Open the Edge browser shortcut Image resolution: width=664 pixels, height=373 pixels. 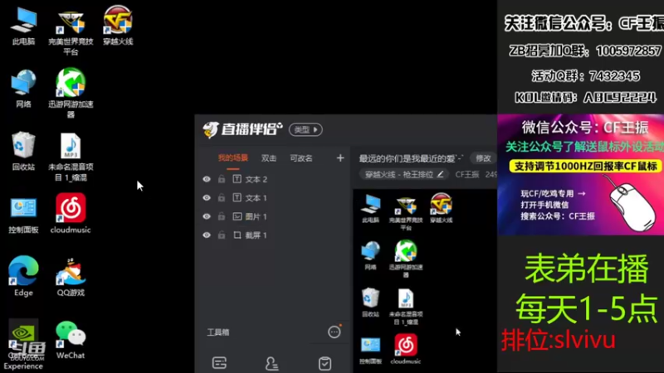pos(23,276)
